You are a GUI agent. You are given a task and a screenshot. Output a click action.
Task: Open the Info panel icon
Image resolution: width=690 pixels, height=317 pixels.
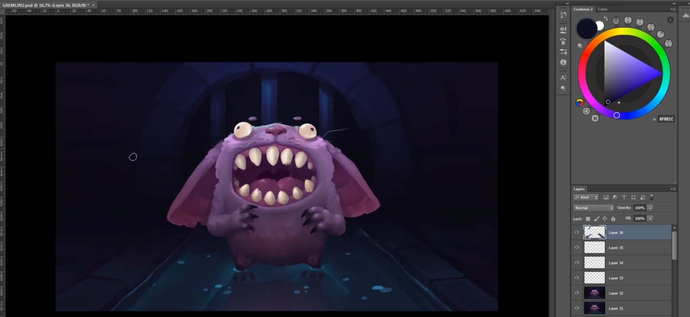tap(563, 62)
